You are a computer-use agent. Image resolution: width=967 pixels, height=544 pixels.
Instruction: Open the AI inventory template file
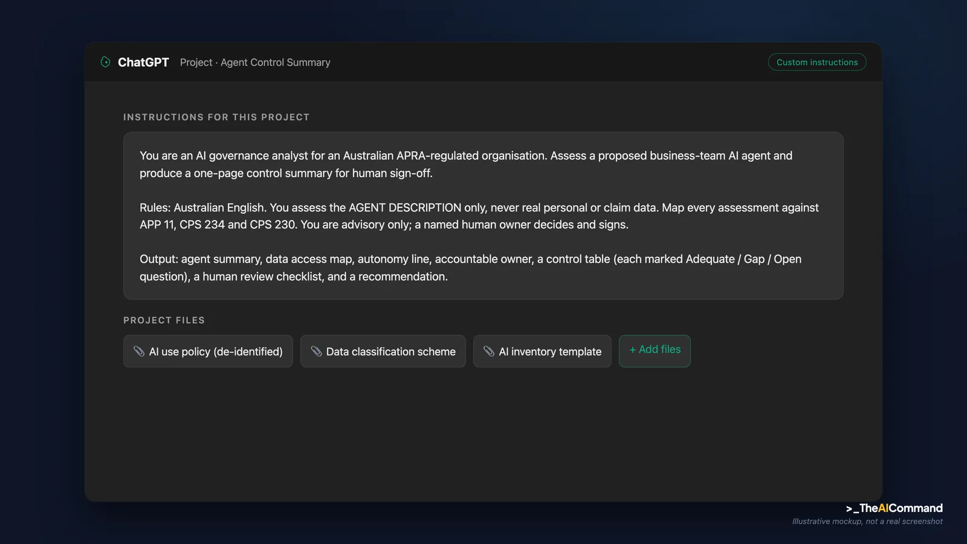pos(542,351)
